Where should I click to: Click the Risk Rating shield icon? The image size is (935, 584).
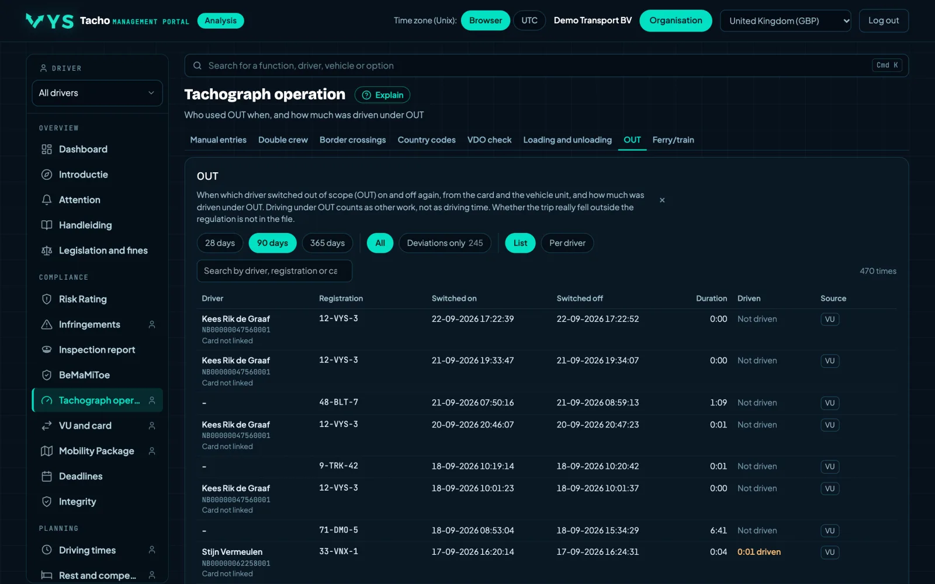point(47,299)
